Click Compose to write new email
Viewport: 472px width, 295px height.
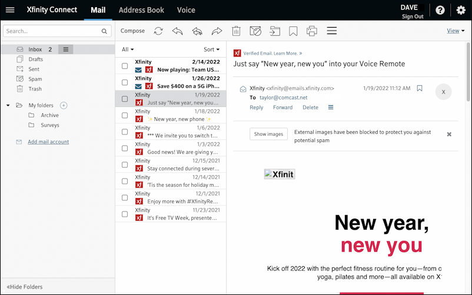click(x=132, y=31)
